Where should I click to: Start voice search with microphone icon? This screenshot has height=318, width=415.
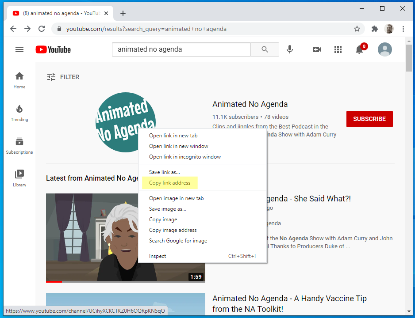coord(290,49)
